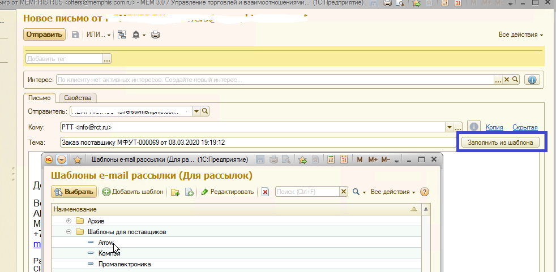Select the Письмо tab
The width and height of the screenshot is (556, 272).
tap(40, 98)
